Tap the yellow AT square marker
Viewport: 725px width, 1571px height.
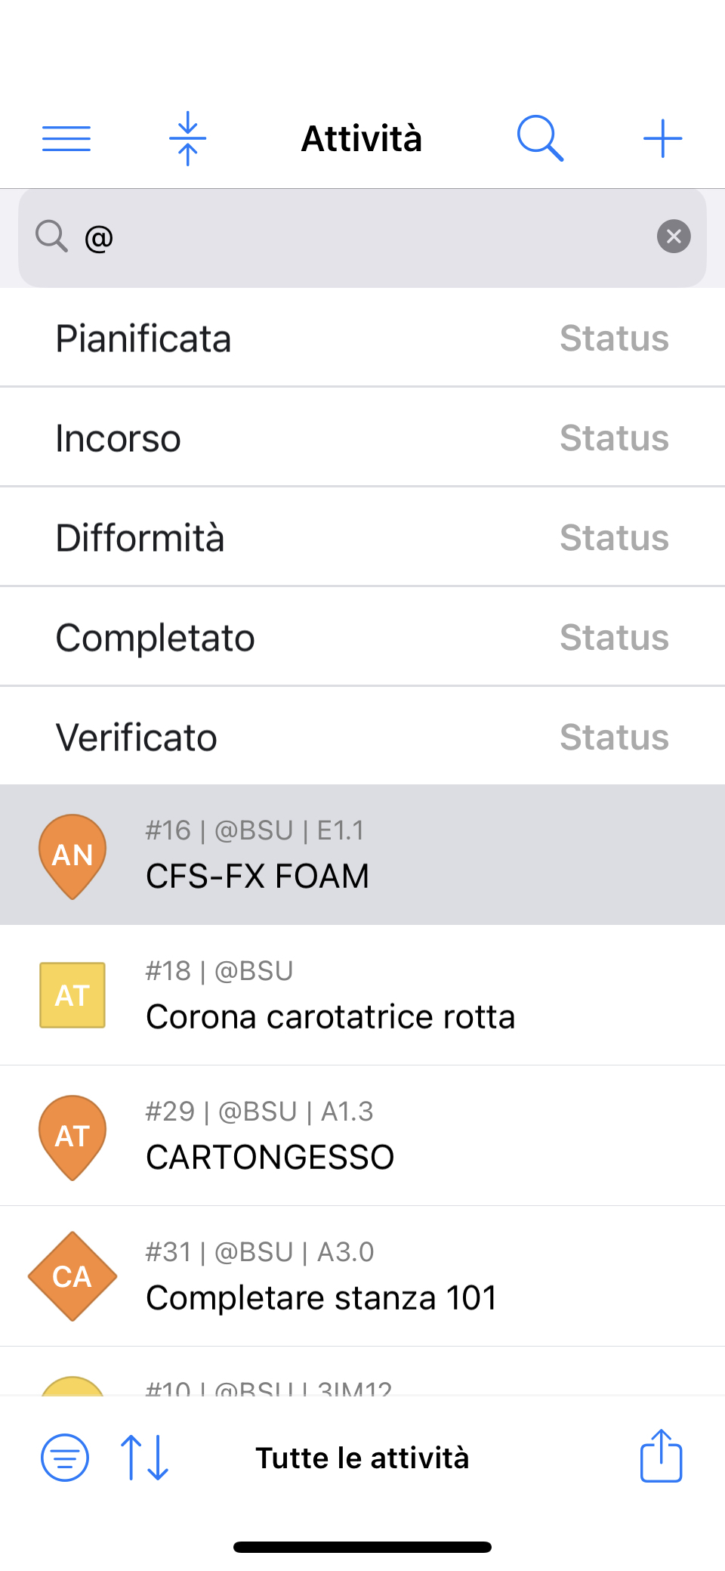[72, 995]
